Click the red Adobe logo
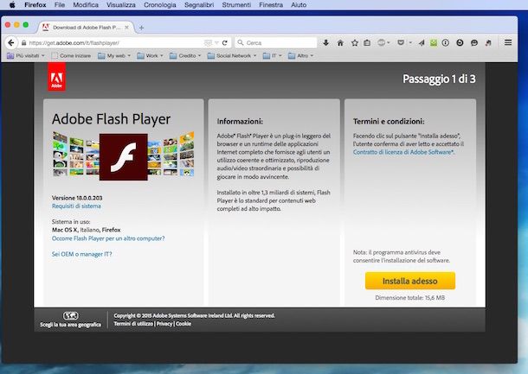The height and width of the screenshot is (374, 528). pyautogui.click(x=56, y=77)
